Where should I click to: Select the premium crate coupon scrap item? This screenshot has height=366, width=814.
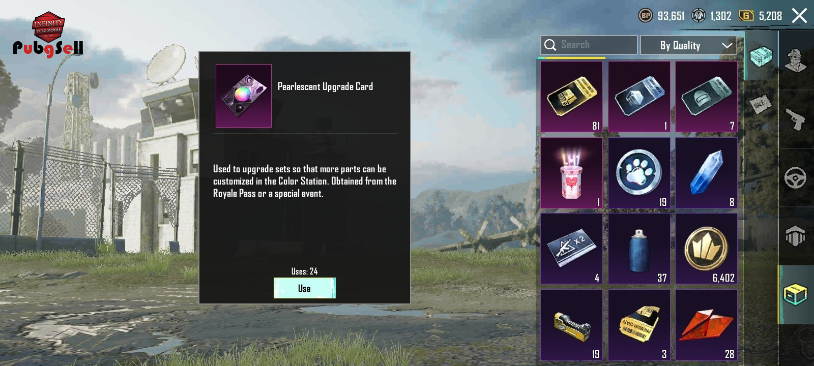[639, 325]
